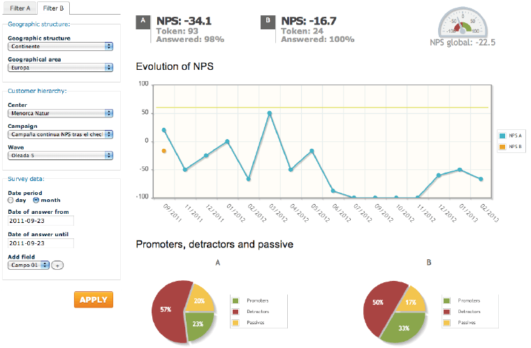Click the 03/2012 axis label
This screenshot has width=531, height=348.
click(278, 213)
